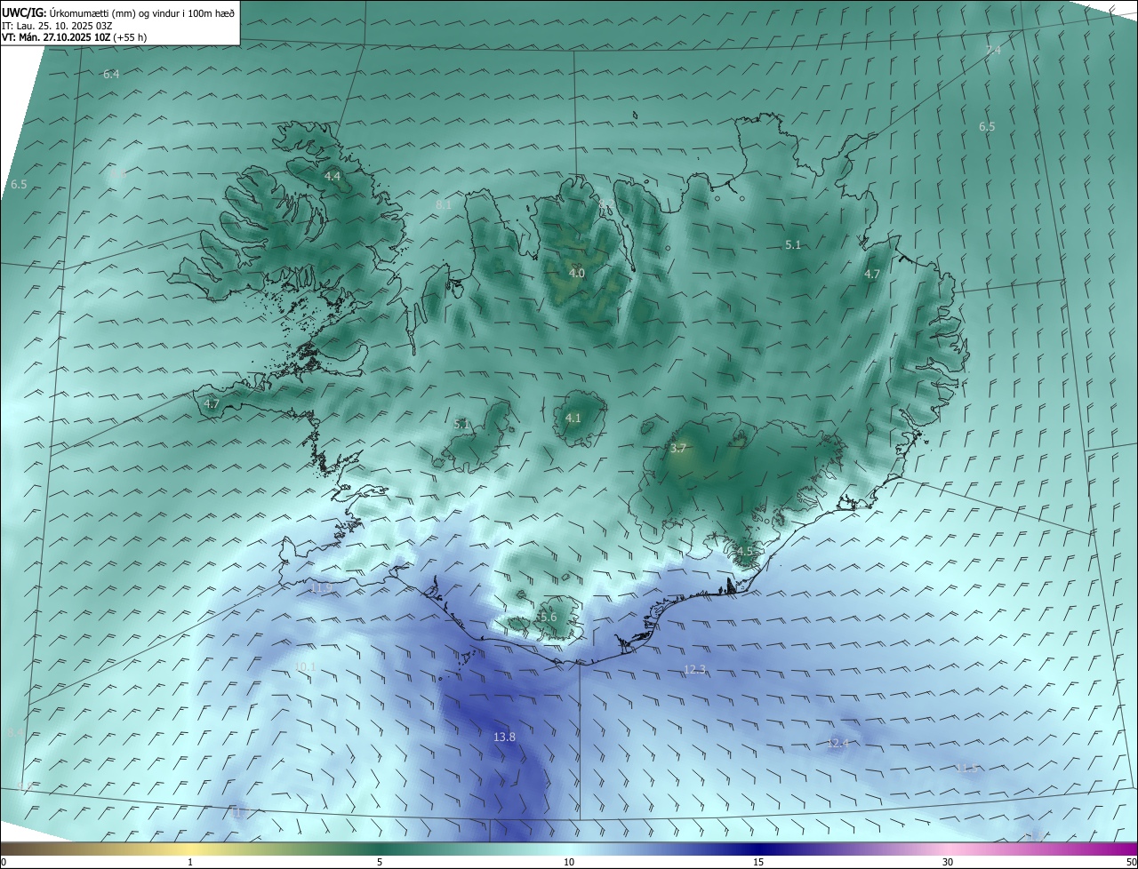Click the 4.1 value on Hofsjökull glacier
Image resolution: width=1138 pixels, height=869 pixels.
(573, 418)
